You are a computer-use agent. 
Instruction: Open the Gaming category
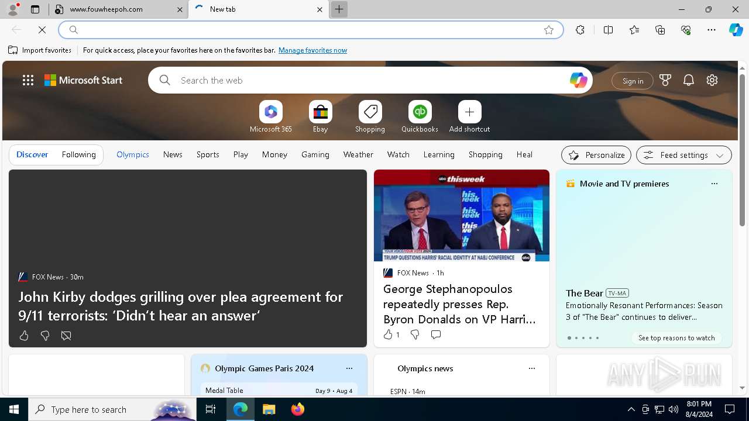point(315,154)
